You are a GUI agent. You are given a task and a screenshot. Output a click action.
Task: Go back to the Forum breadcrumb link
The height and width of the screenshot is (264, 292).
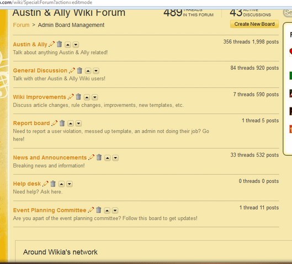point(21,25)
